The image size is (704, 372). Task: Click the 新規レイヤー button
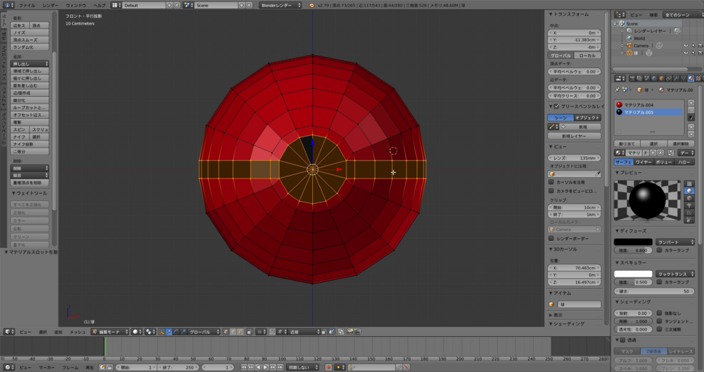575,136
